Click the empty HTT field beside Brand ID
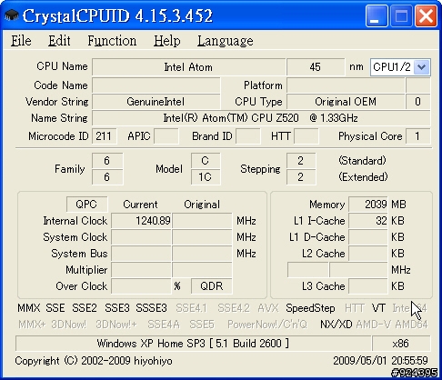Viewport: 442px width, 380px height. pos(306,136)
